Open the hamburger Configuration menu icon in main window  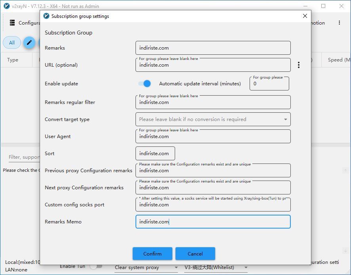[12, 23]
